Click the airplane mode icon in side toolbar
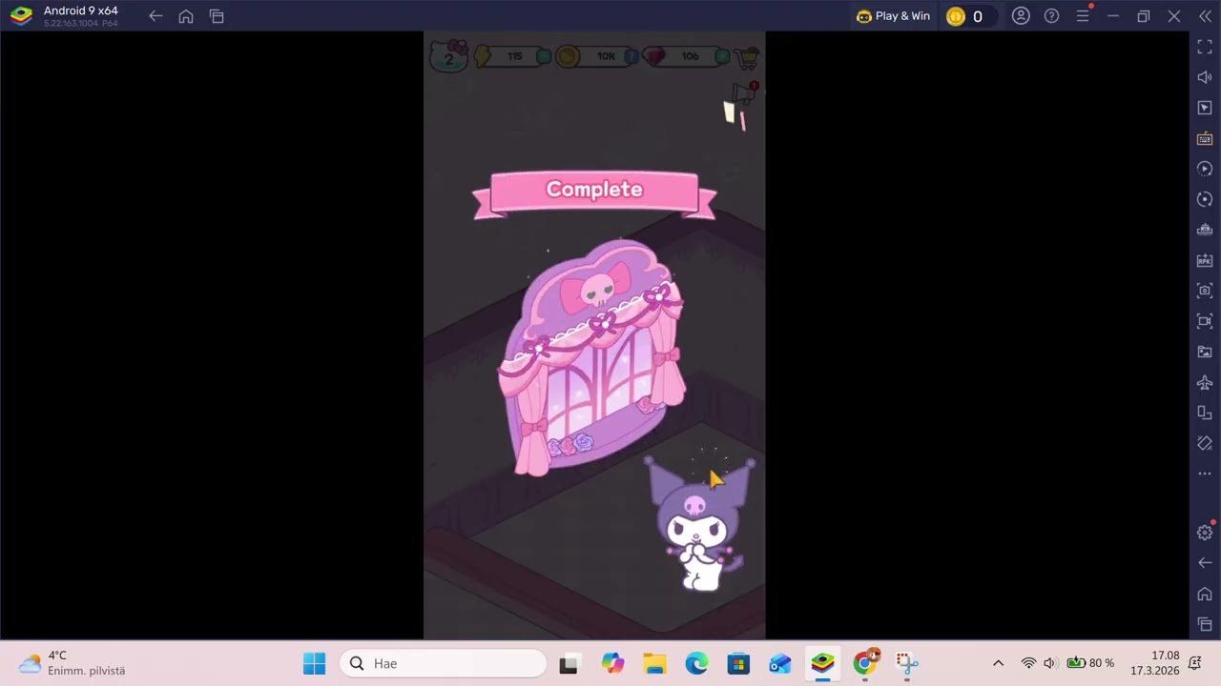 (x=1205, y=382)
